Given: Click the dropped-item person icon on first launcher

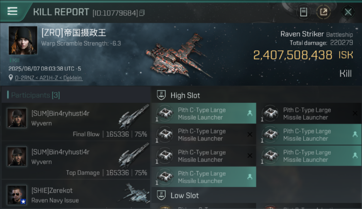Looking at the screenshot, I should click(250, 113).
